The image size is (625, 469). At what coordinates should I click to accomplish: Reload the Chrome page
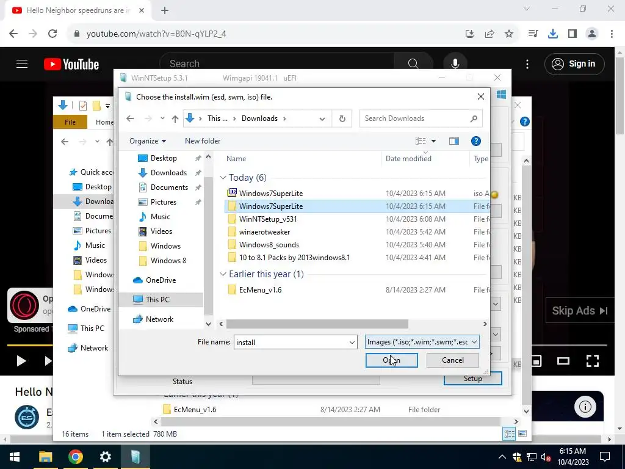(52, 34)
